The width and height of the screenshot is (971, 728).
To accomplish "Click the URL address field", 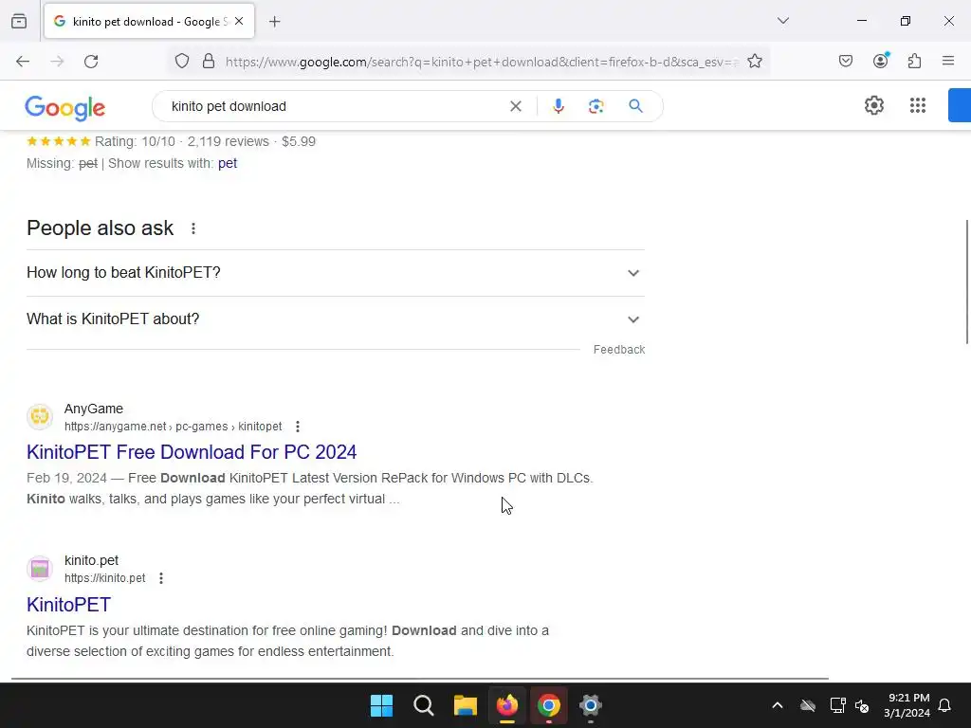I will tap(482, 62).
